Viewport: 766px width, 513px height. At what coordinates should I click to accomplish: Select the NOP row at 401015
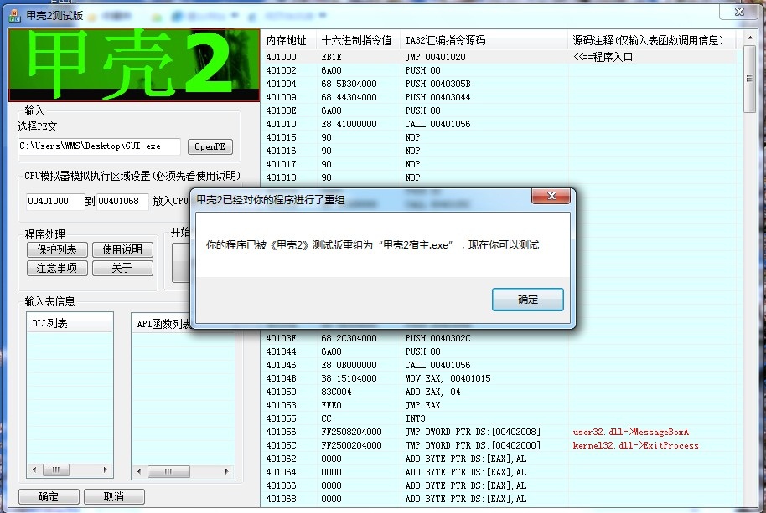tap(499, 137)
